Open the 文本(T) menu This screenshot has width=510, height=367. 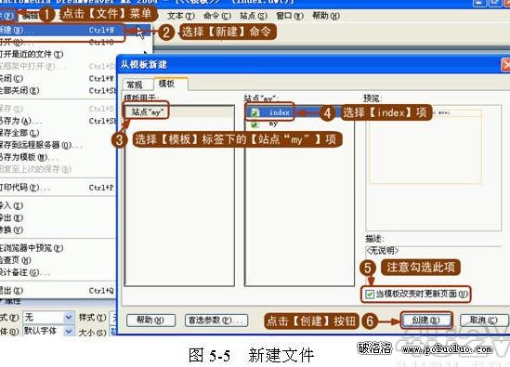click(181, 16)
